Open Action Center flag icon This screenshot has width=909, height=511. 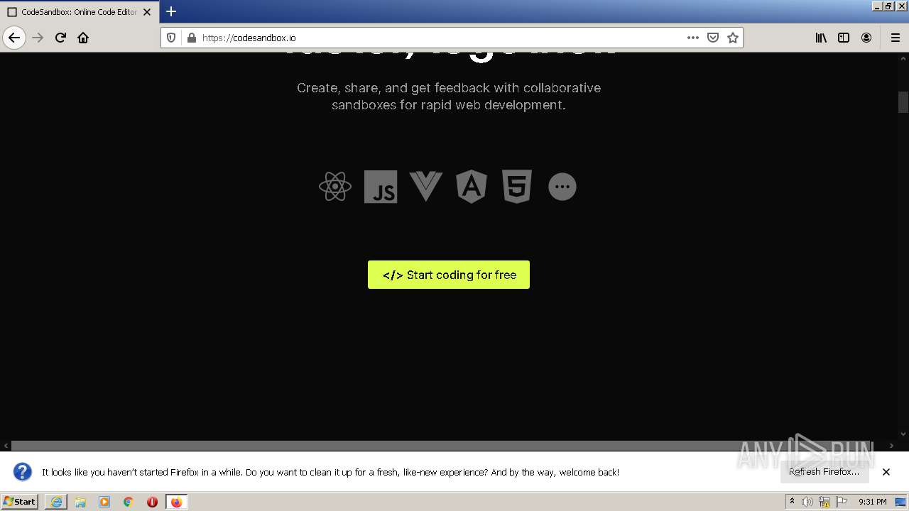click(x=842, y=502)
